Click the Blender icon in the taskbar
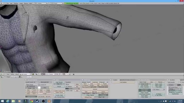184x103 pixels. click(x=49, y=101)
